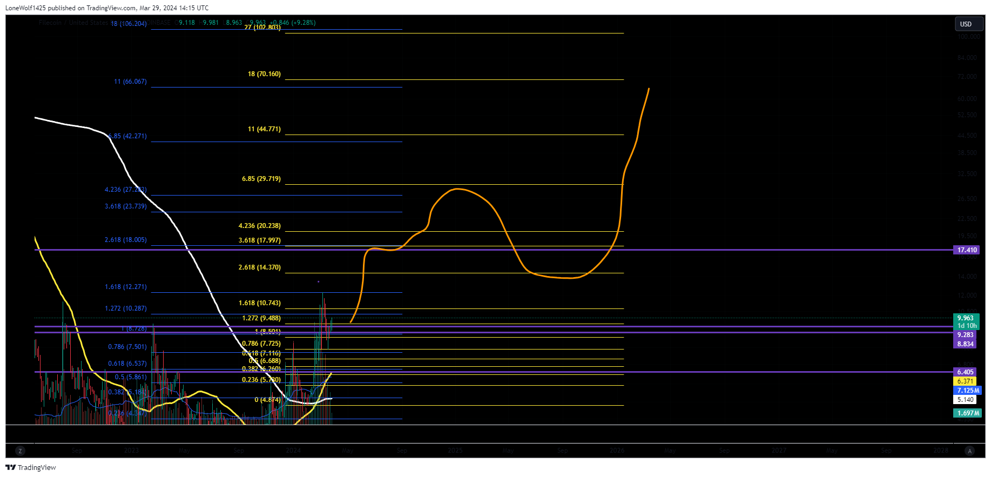
Task: Select yellow Fib level 4.236 (20.238)
Action: [260, 226]
